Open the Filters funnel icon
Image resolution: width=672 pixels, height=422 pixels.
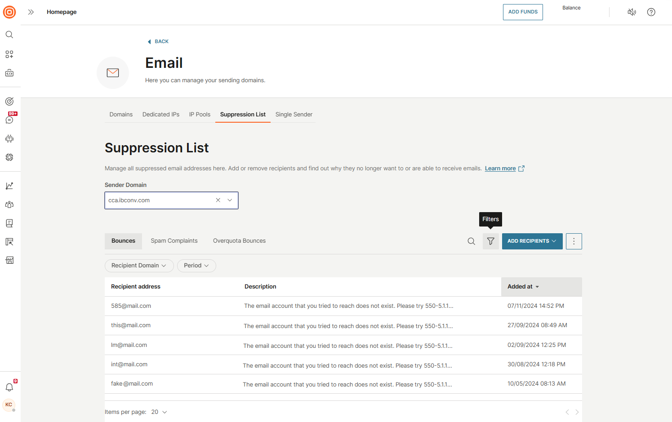490,241
